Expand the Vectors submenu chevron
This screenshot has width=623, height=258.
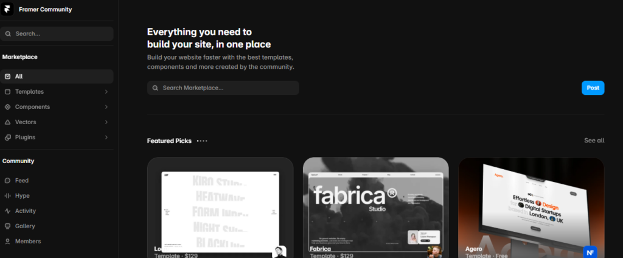point(106,122)
